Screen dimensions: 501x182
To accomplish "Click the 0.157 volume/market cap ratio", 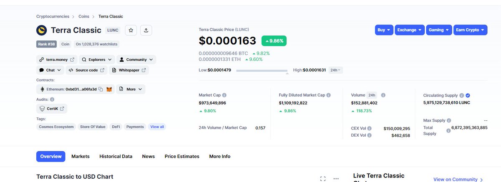I will point(261,127).
